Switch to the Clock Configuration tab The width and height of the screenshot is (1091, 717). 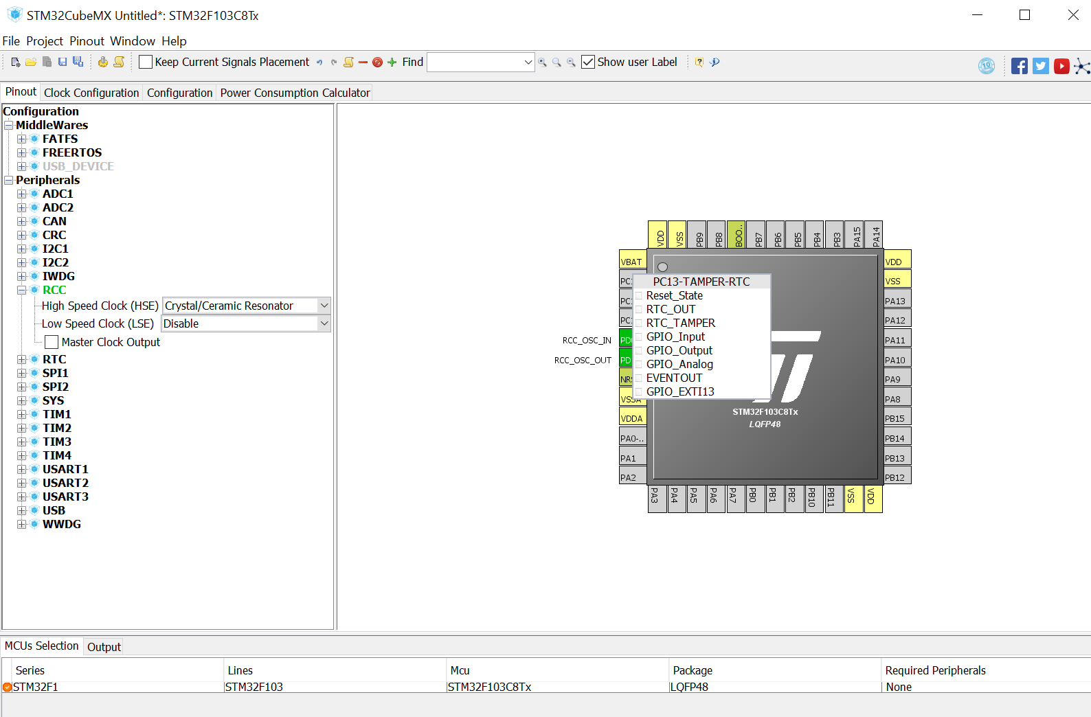pyautogui.click(x=91, y=93)
